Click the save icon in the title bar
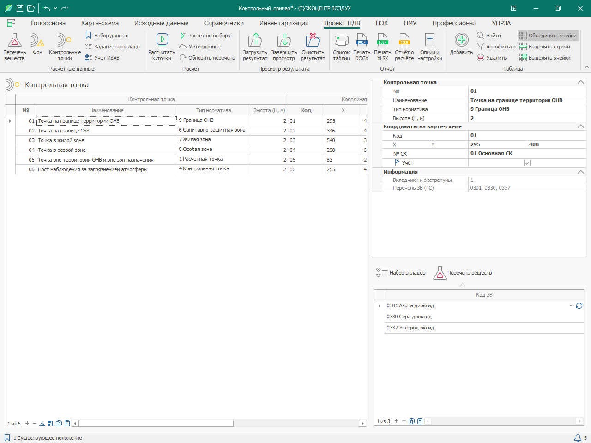The width and height of the screenshot is (591, 443). [19, 8]
